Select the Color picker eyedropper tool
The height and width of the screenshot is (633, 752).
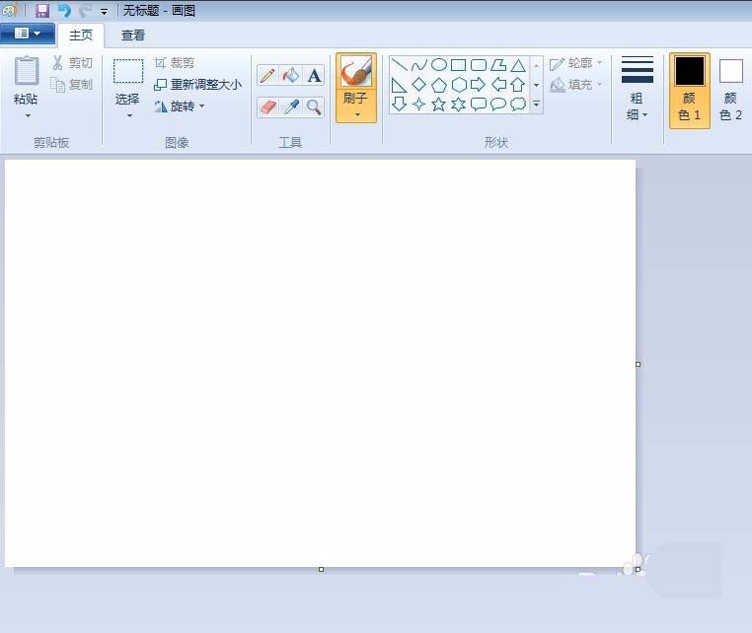coord(290,106)
